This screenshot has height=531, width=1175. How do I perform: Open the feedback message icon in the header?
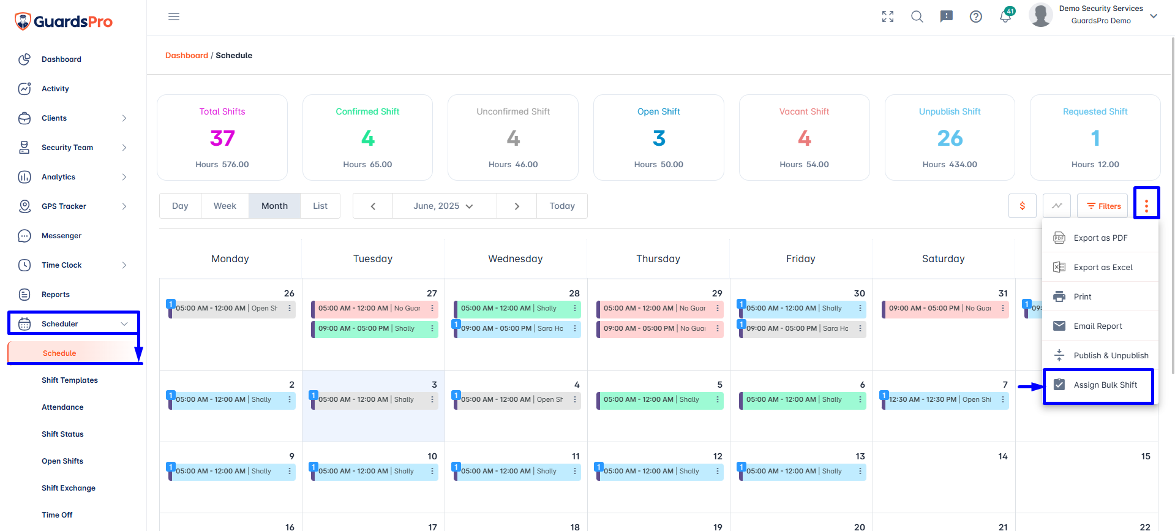pos(947,17)
